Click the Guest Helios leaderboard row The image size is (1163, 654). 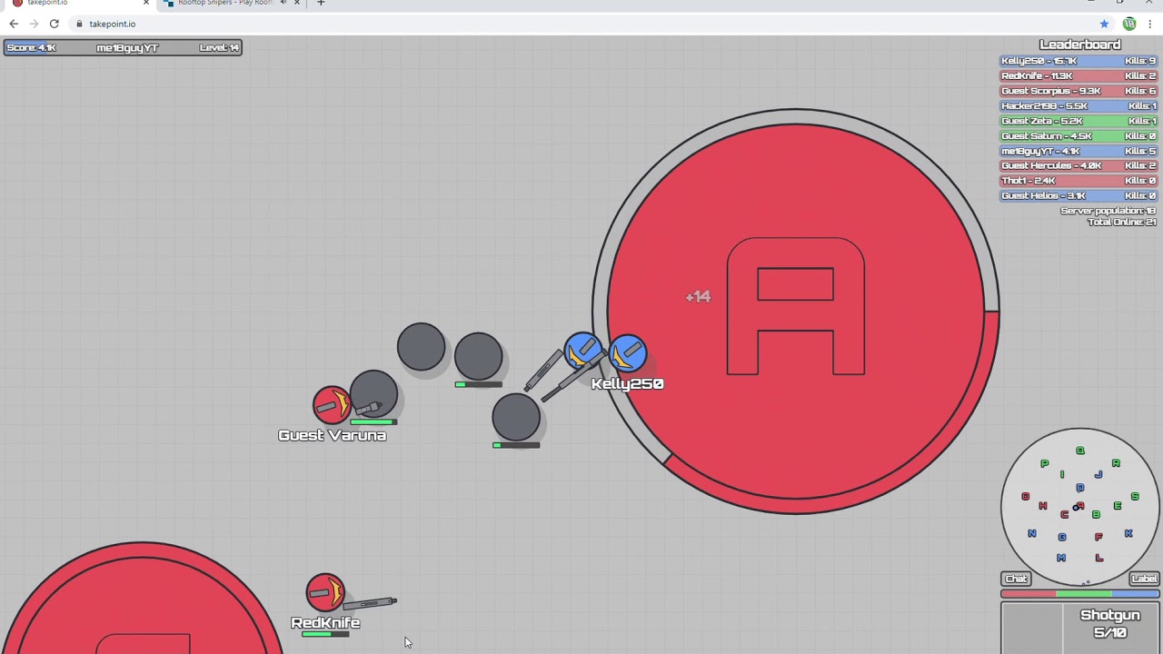(x=1079, y=196)
